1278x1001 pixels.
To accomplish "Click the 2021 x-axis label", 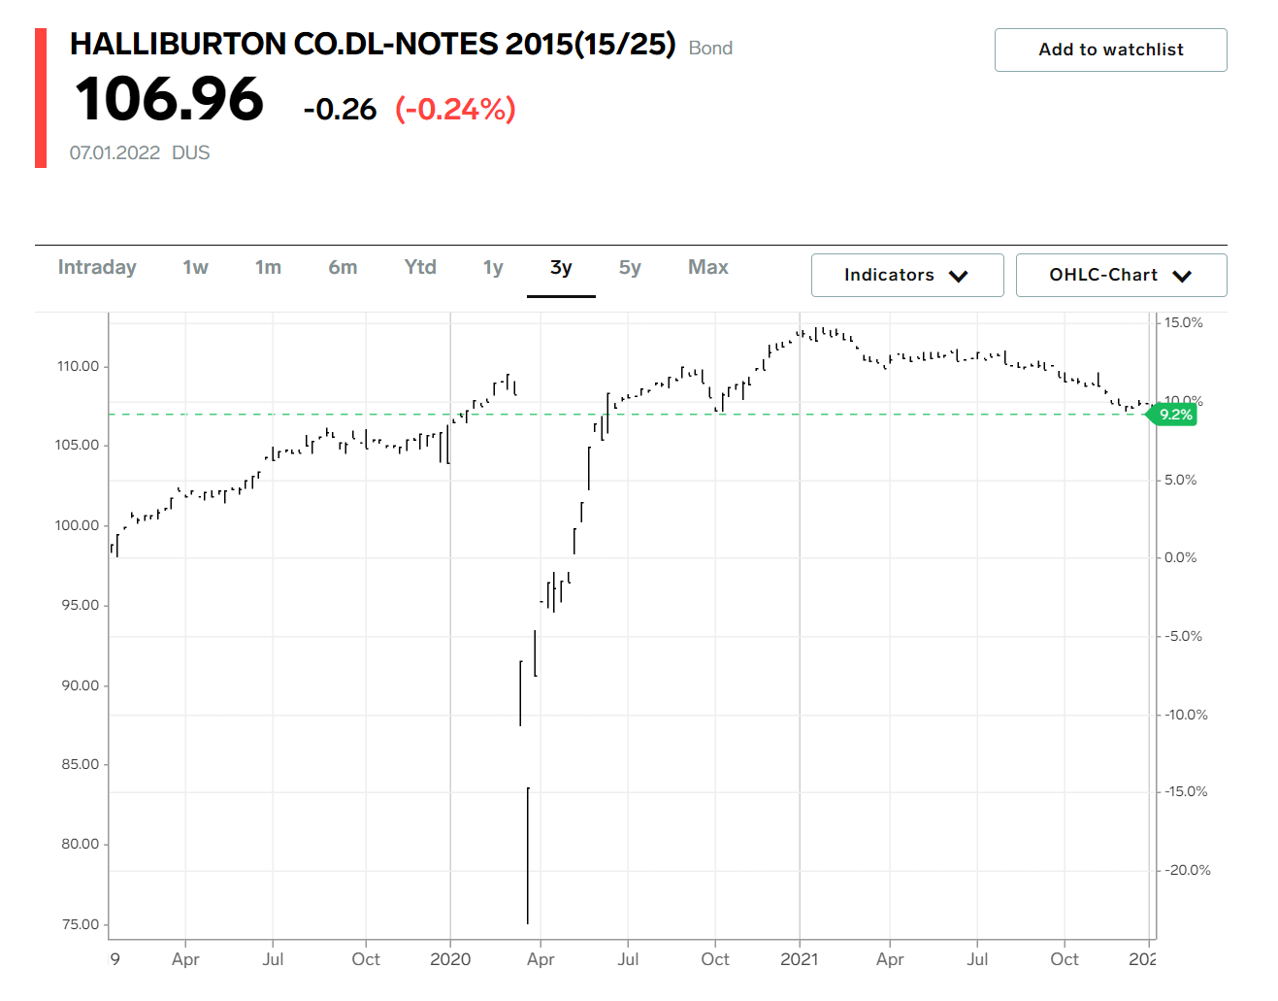I will point(800,959).
